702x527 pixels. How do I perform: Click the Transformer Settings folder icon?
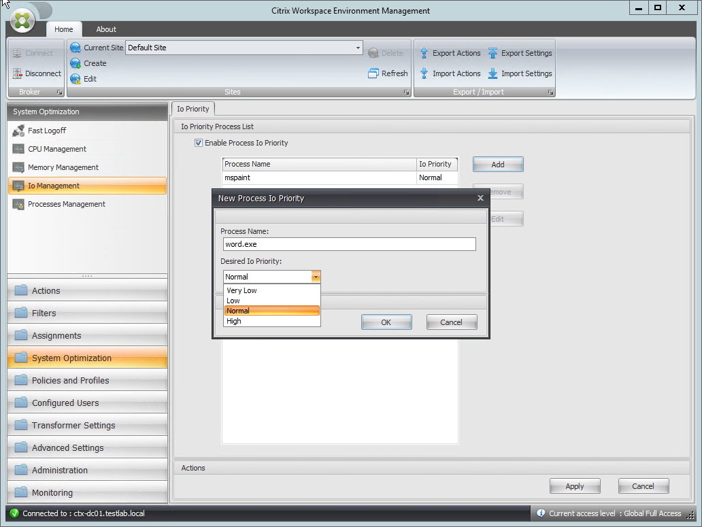click(x=21, y=425)
